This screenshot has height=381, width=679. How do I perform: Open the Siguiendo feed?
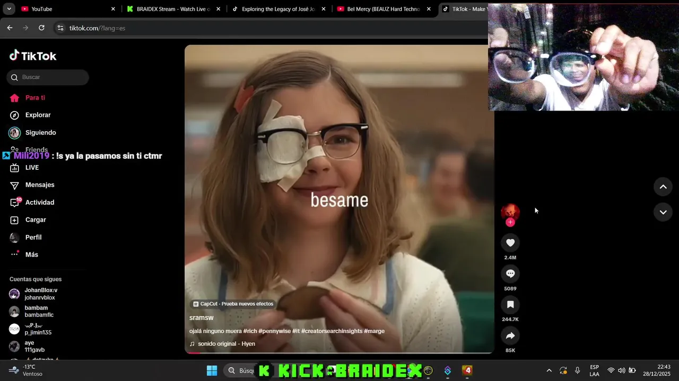pyautogui.click(x=40, y=132)
